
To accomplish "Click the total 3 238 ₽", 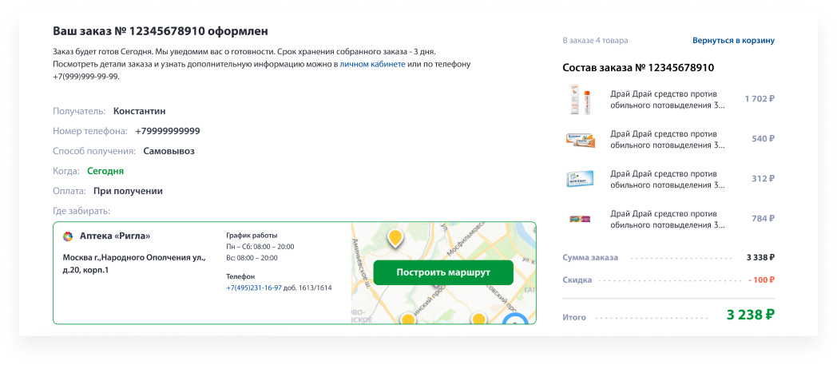I will (751, 315).
